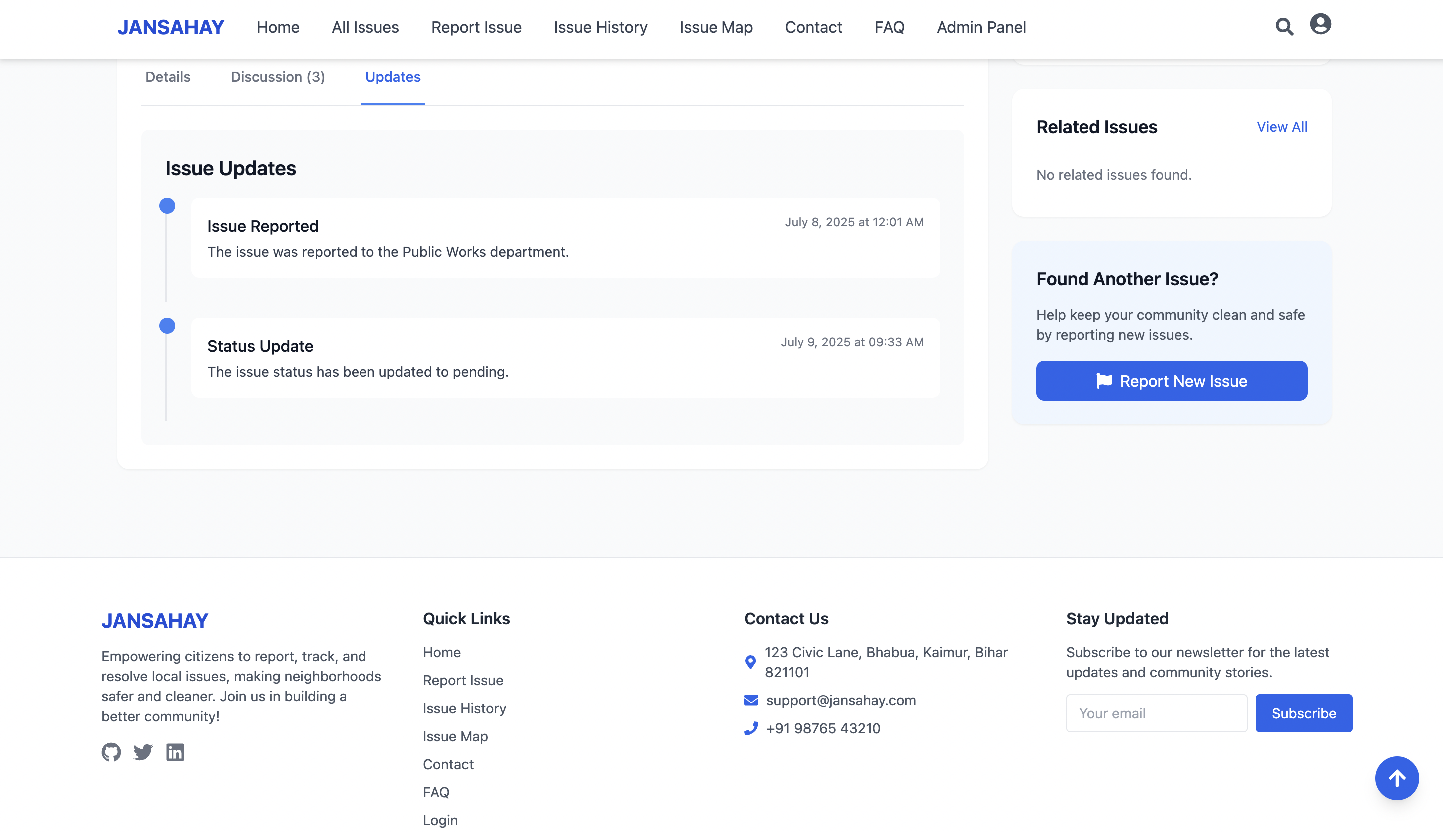Open Admin Panel in navbar
The image size is (1443, 832).
pyautogui.click(x=981, y=27)
